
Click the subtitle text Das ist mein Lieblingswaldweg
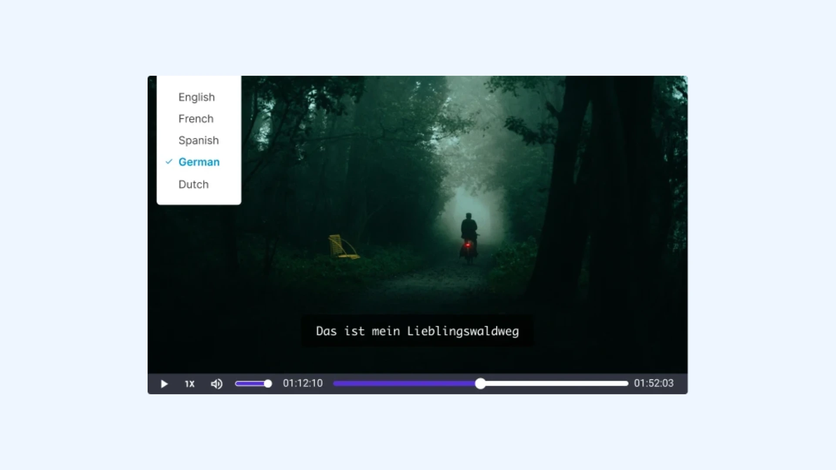pos(417,331)
